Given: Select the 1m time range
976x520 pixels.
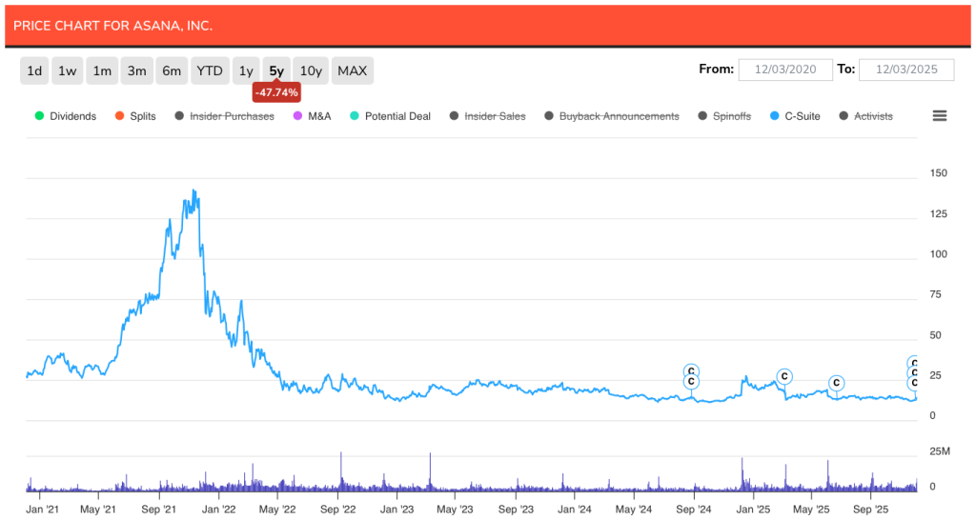Looking at the screenshot, I should (x=102, y=70).
